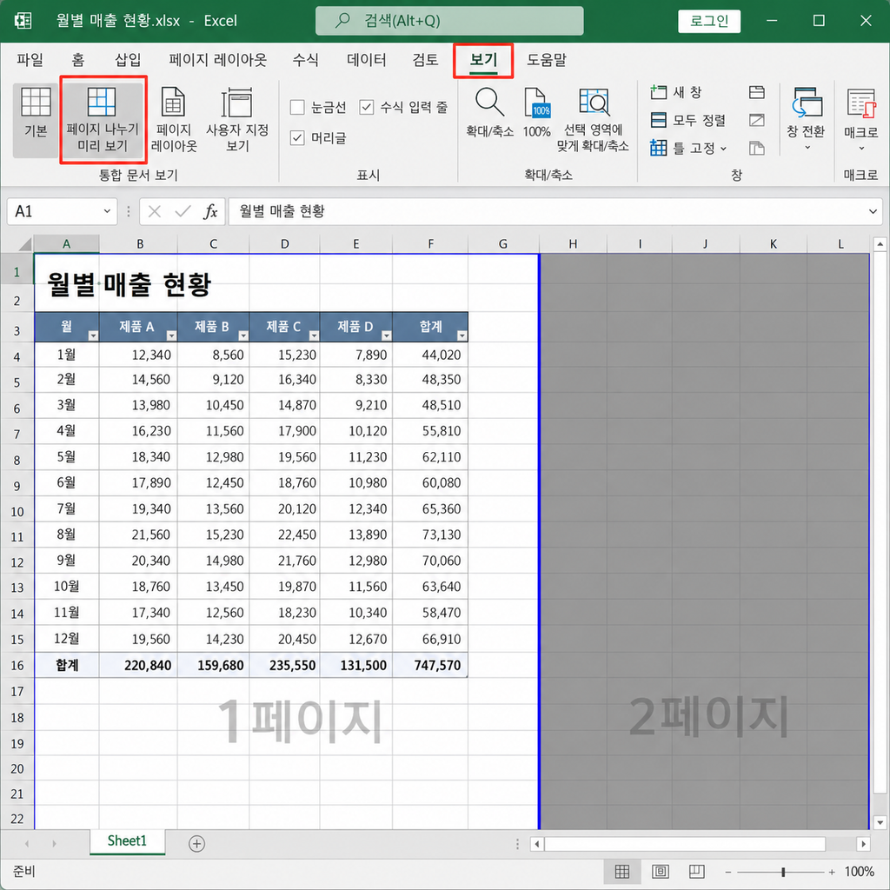Screen dimensions: 890x890
Task: Reset zoom to 100% from ribbon
Action: coord(536,114)
